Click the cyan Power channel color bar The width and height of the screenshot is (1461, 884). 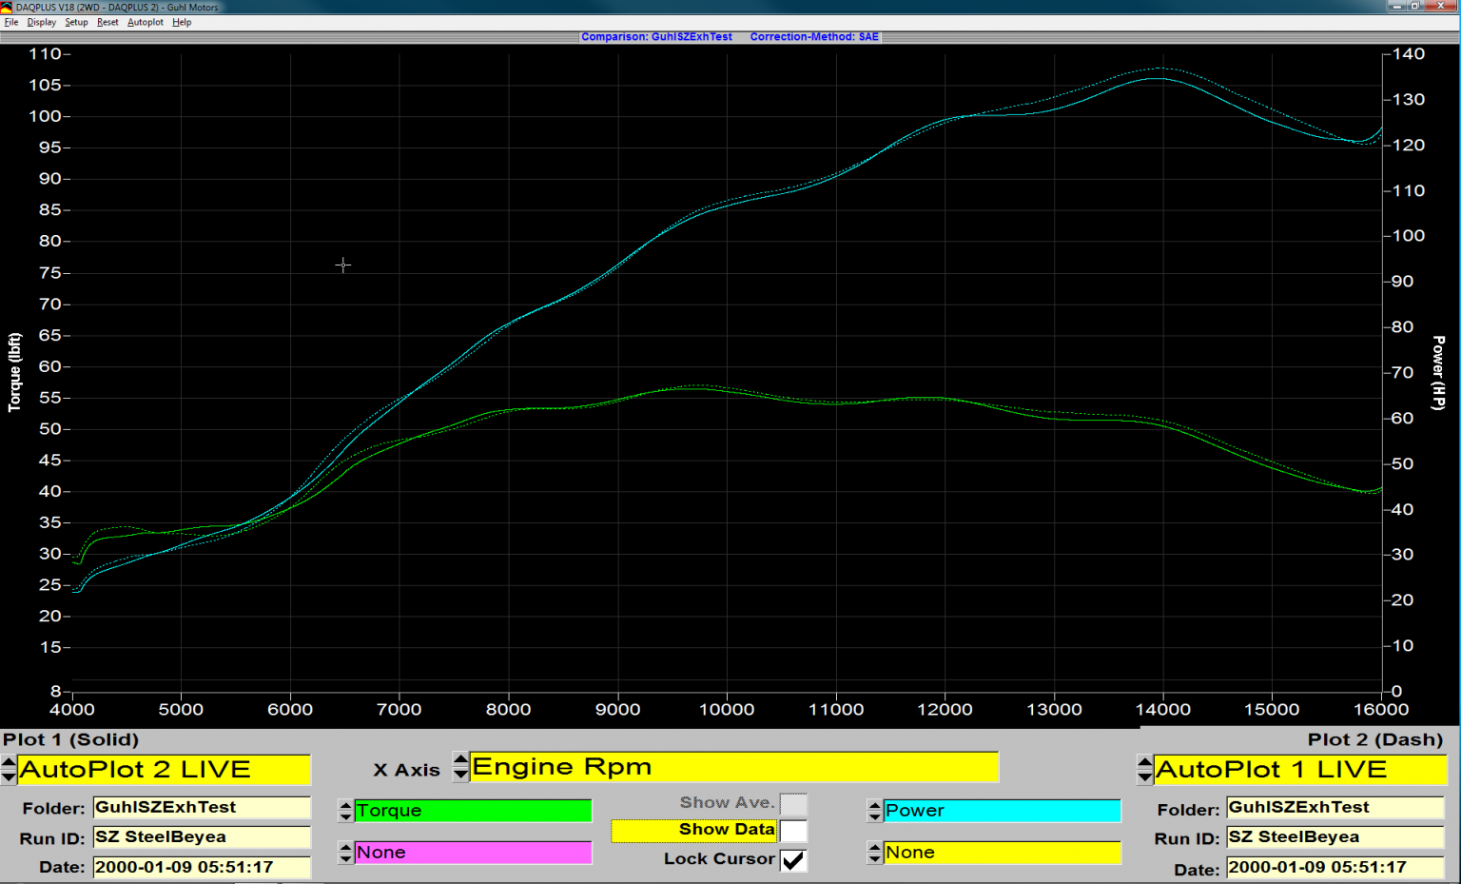coord(1002,811)
